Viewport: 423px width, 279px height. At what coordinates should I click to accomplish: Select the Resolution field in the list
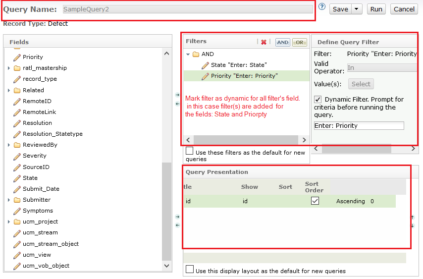tap(37, 123)
